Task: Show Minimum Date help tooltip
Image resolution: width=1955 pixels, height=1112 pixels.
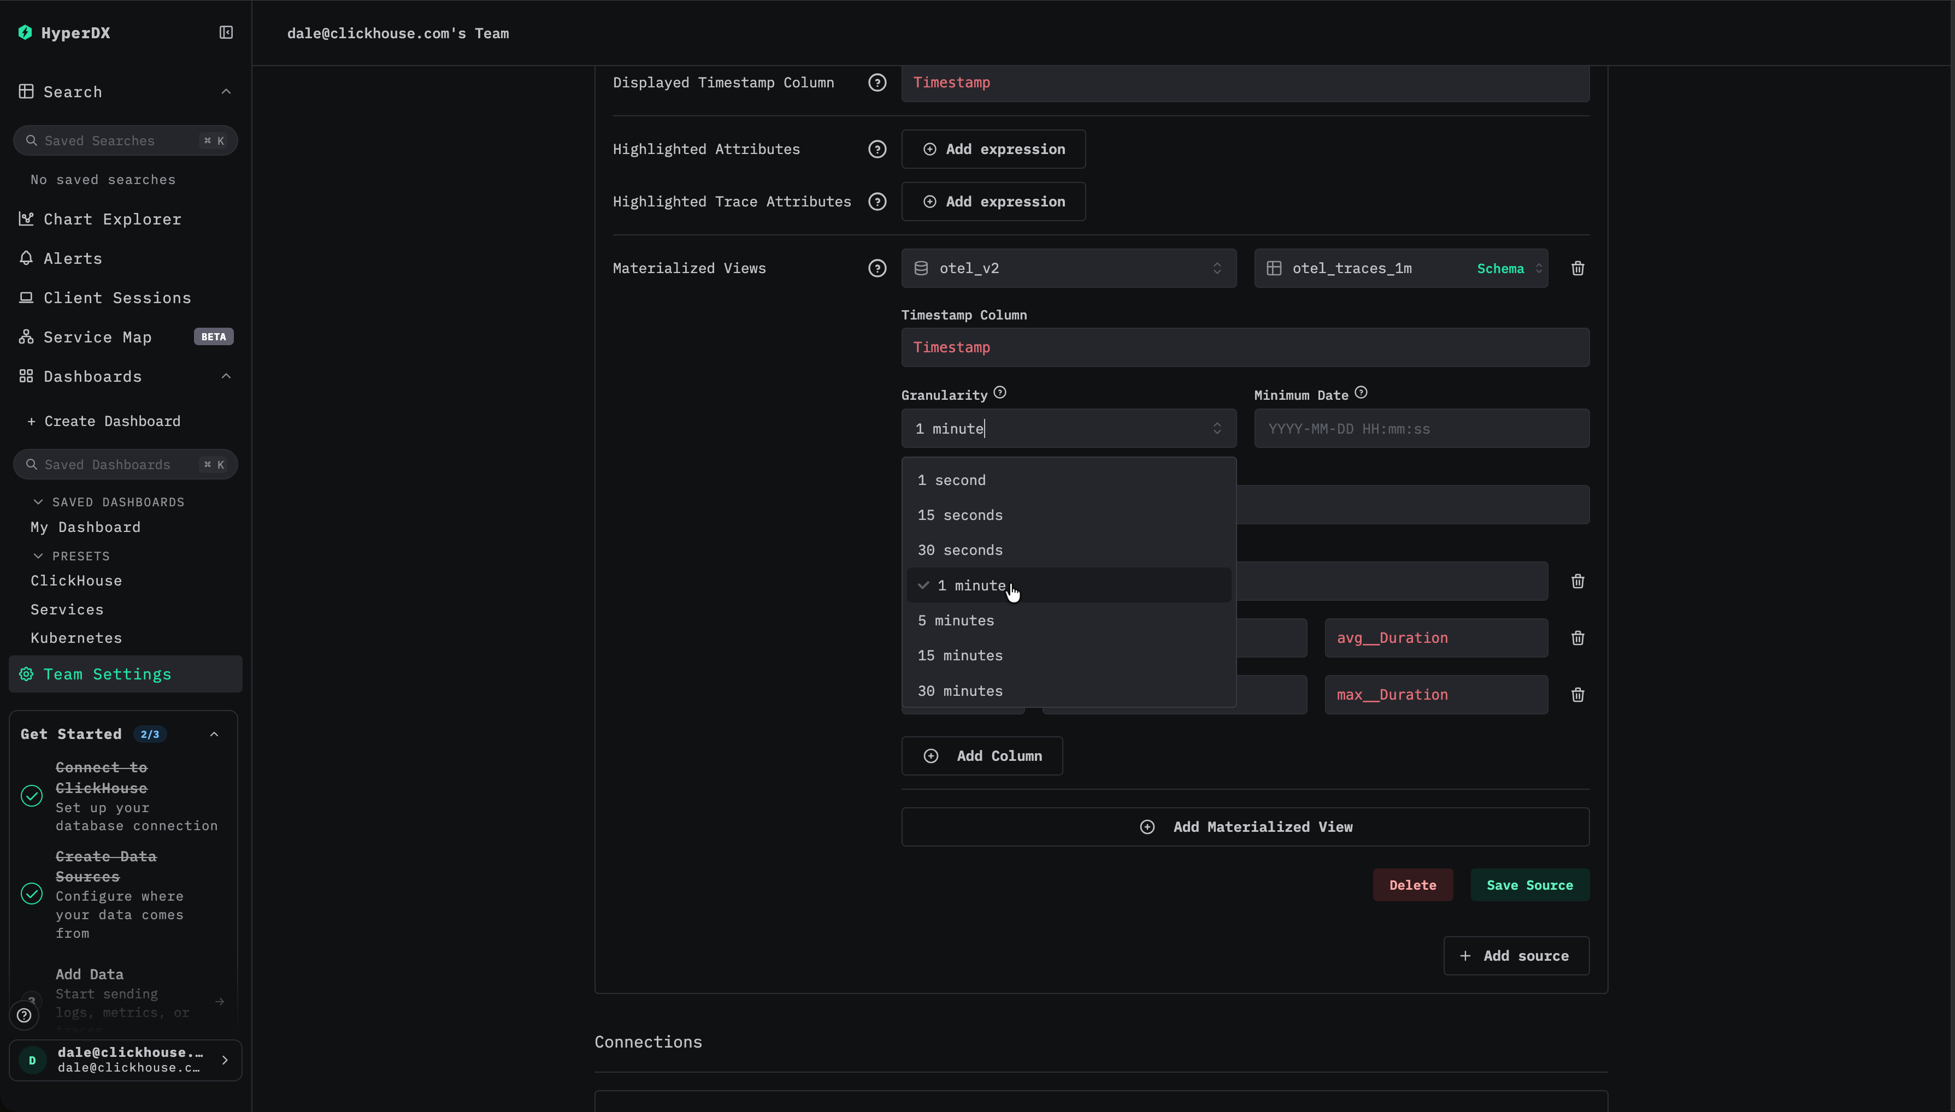Action: coord(1361,393)
